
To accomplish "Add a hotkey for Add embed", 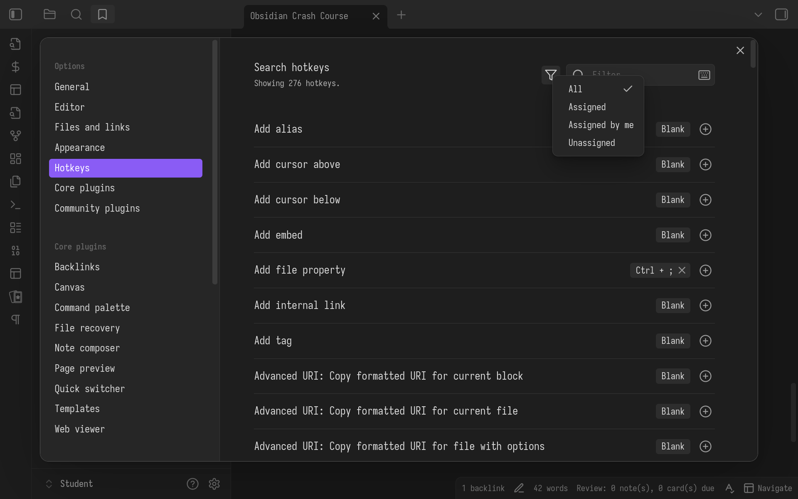I will click(x=705, y=235).
